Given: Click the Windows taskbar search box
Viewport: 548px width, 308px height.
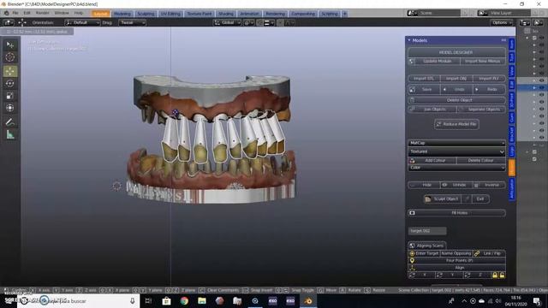Looking at the screenshot, I should [78, 300].
